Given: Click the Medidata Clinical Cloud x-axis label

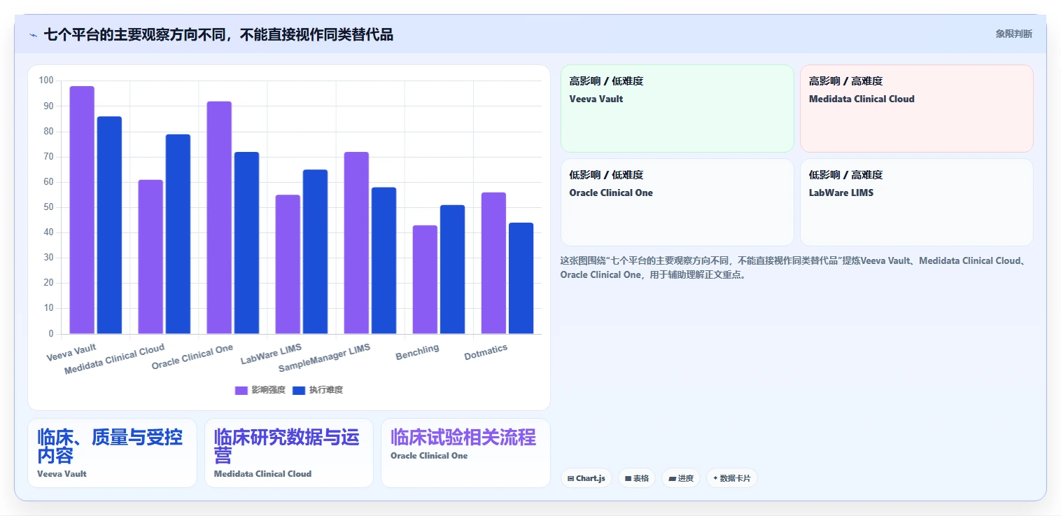Looking at the screenshot, I should [114, 358].
